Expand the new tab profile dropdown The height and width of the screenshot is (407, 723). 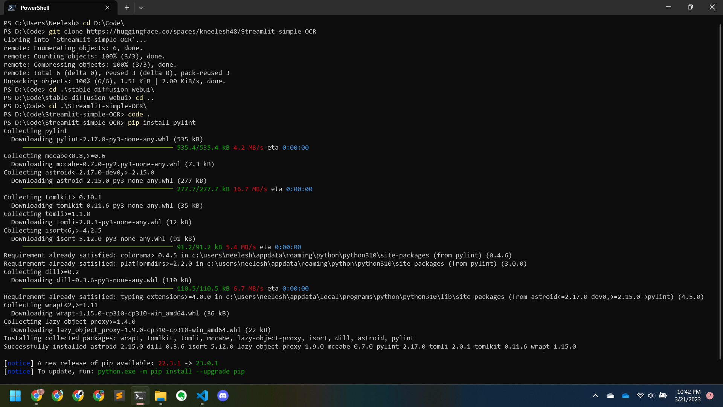141,8
